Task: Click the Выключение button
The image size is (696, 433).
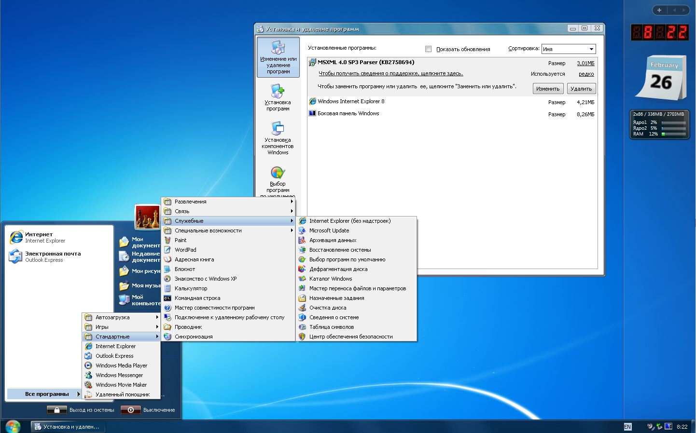Action: tap(148, 410)
